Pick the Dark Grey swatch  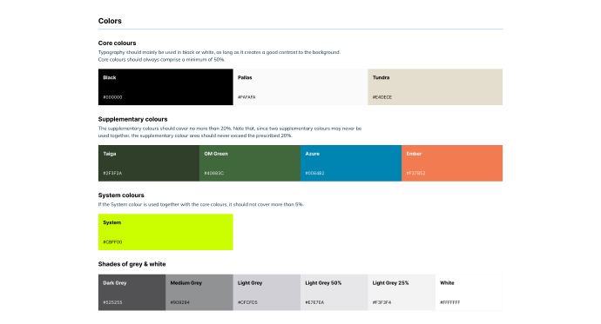132,292
